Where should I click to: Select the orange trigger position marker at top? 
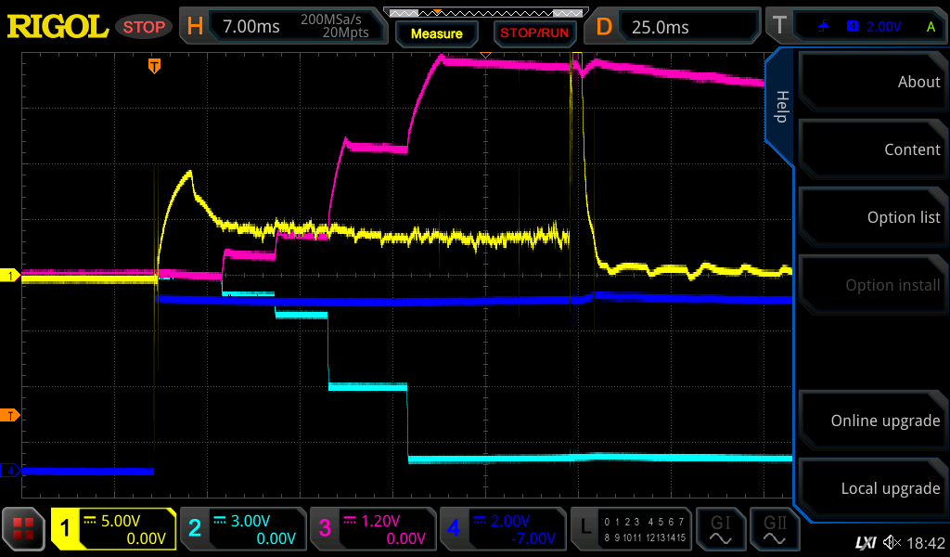click(x=155, y=66)
